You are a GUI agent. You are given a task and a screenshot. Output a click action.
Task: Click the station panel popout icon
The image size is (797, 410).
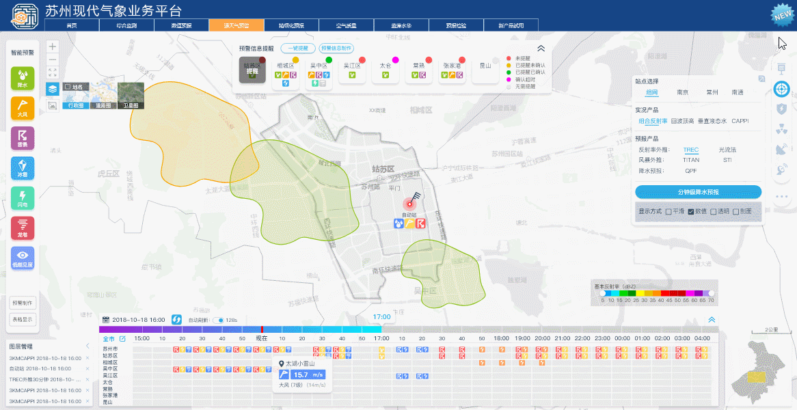pyautogui.click(x=761, y=79)
